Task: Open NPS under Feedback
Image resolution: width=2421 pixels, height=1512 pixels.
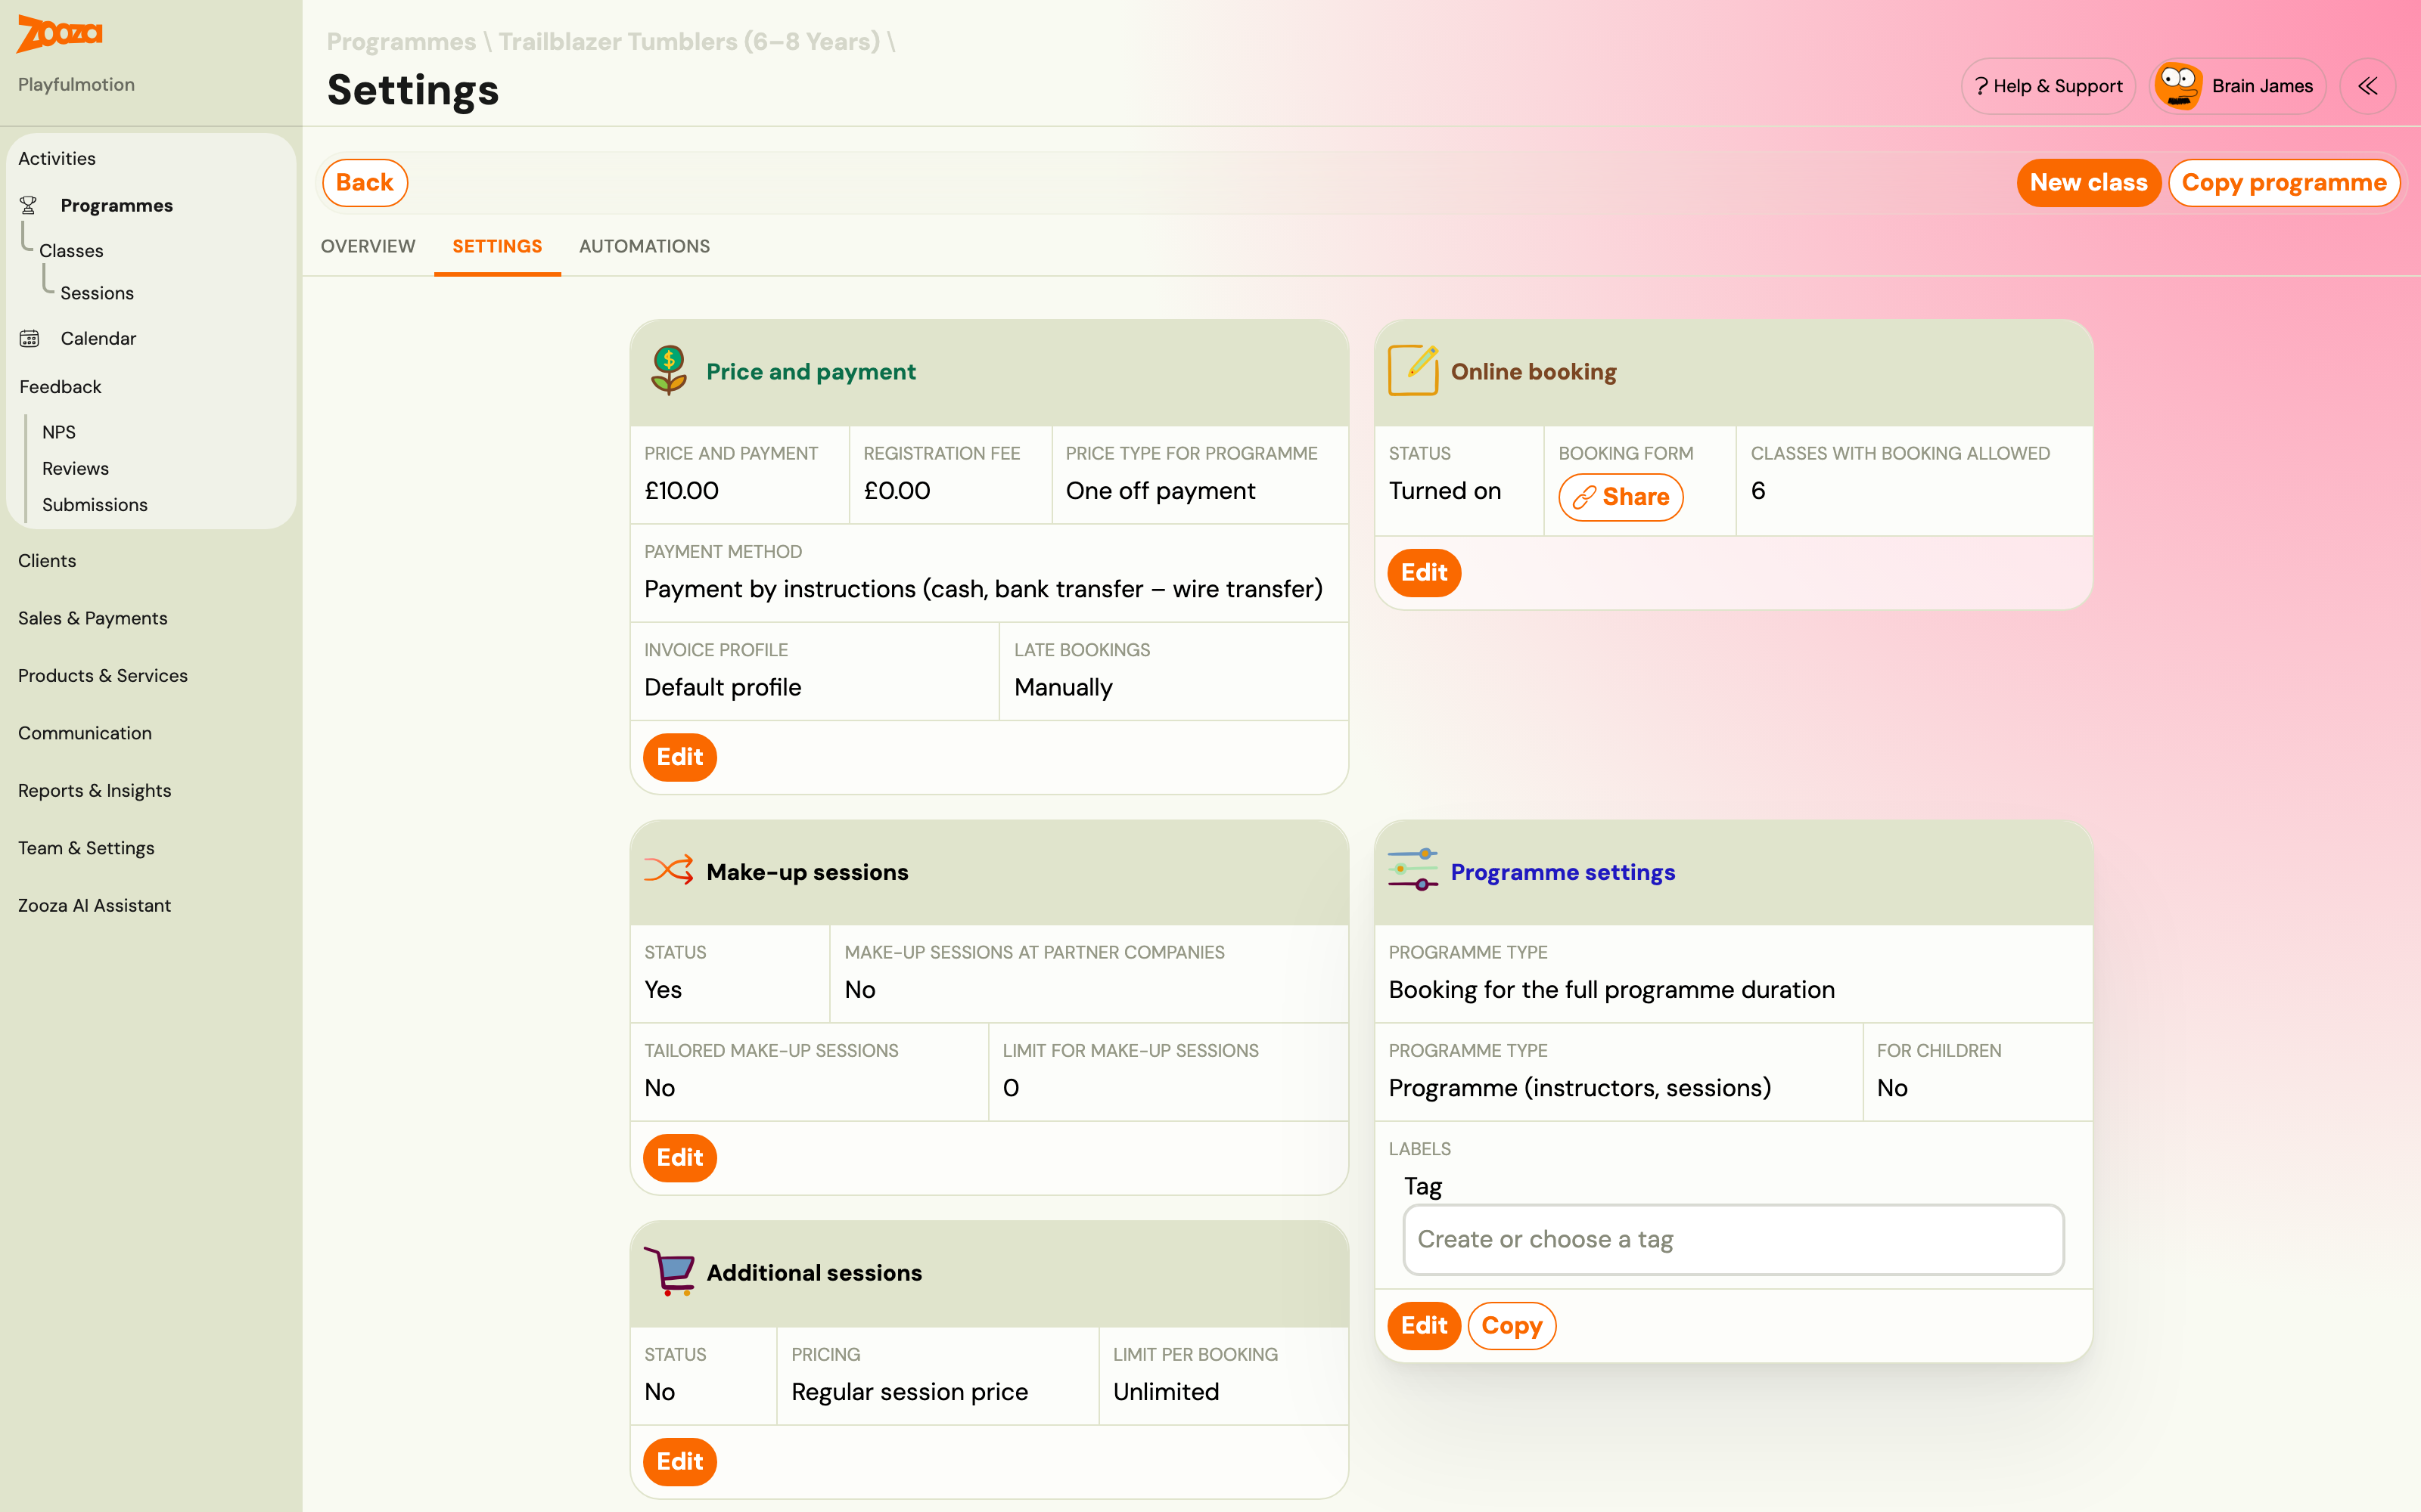Action: (x=59, y=432)
